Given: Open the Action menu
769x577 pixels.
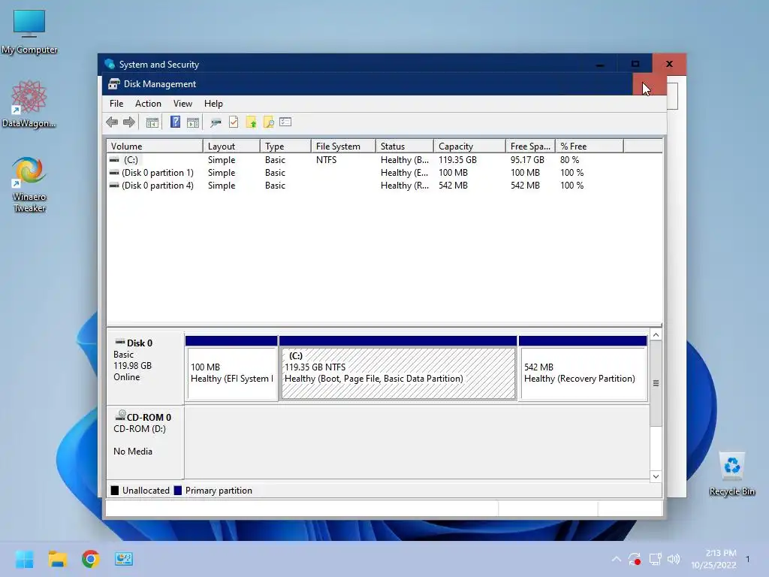Looking at the screenshot, I should pos(148,104).
